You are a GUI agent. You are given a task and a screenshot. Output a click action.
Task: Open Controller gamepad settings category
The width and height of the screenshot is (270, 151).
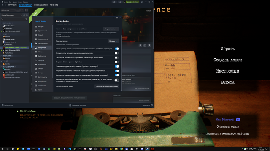36,81
